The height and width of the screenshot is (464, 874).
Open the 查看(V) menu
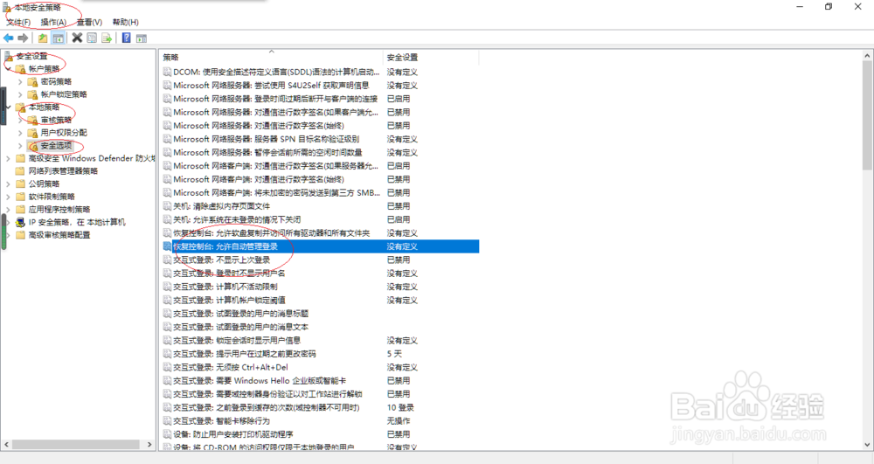(x=89, y=22)
